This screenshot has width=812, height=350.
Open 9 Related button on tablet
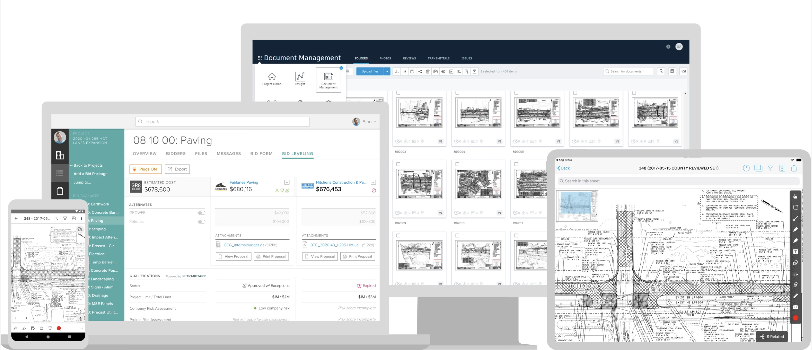772,337
